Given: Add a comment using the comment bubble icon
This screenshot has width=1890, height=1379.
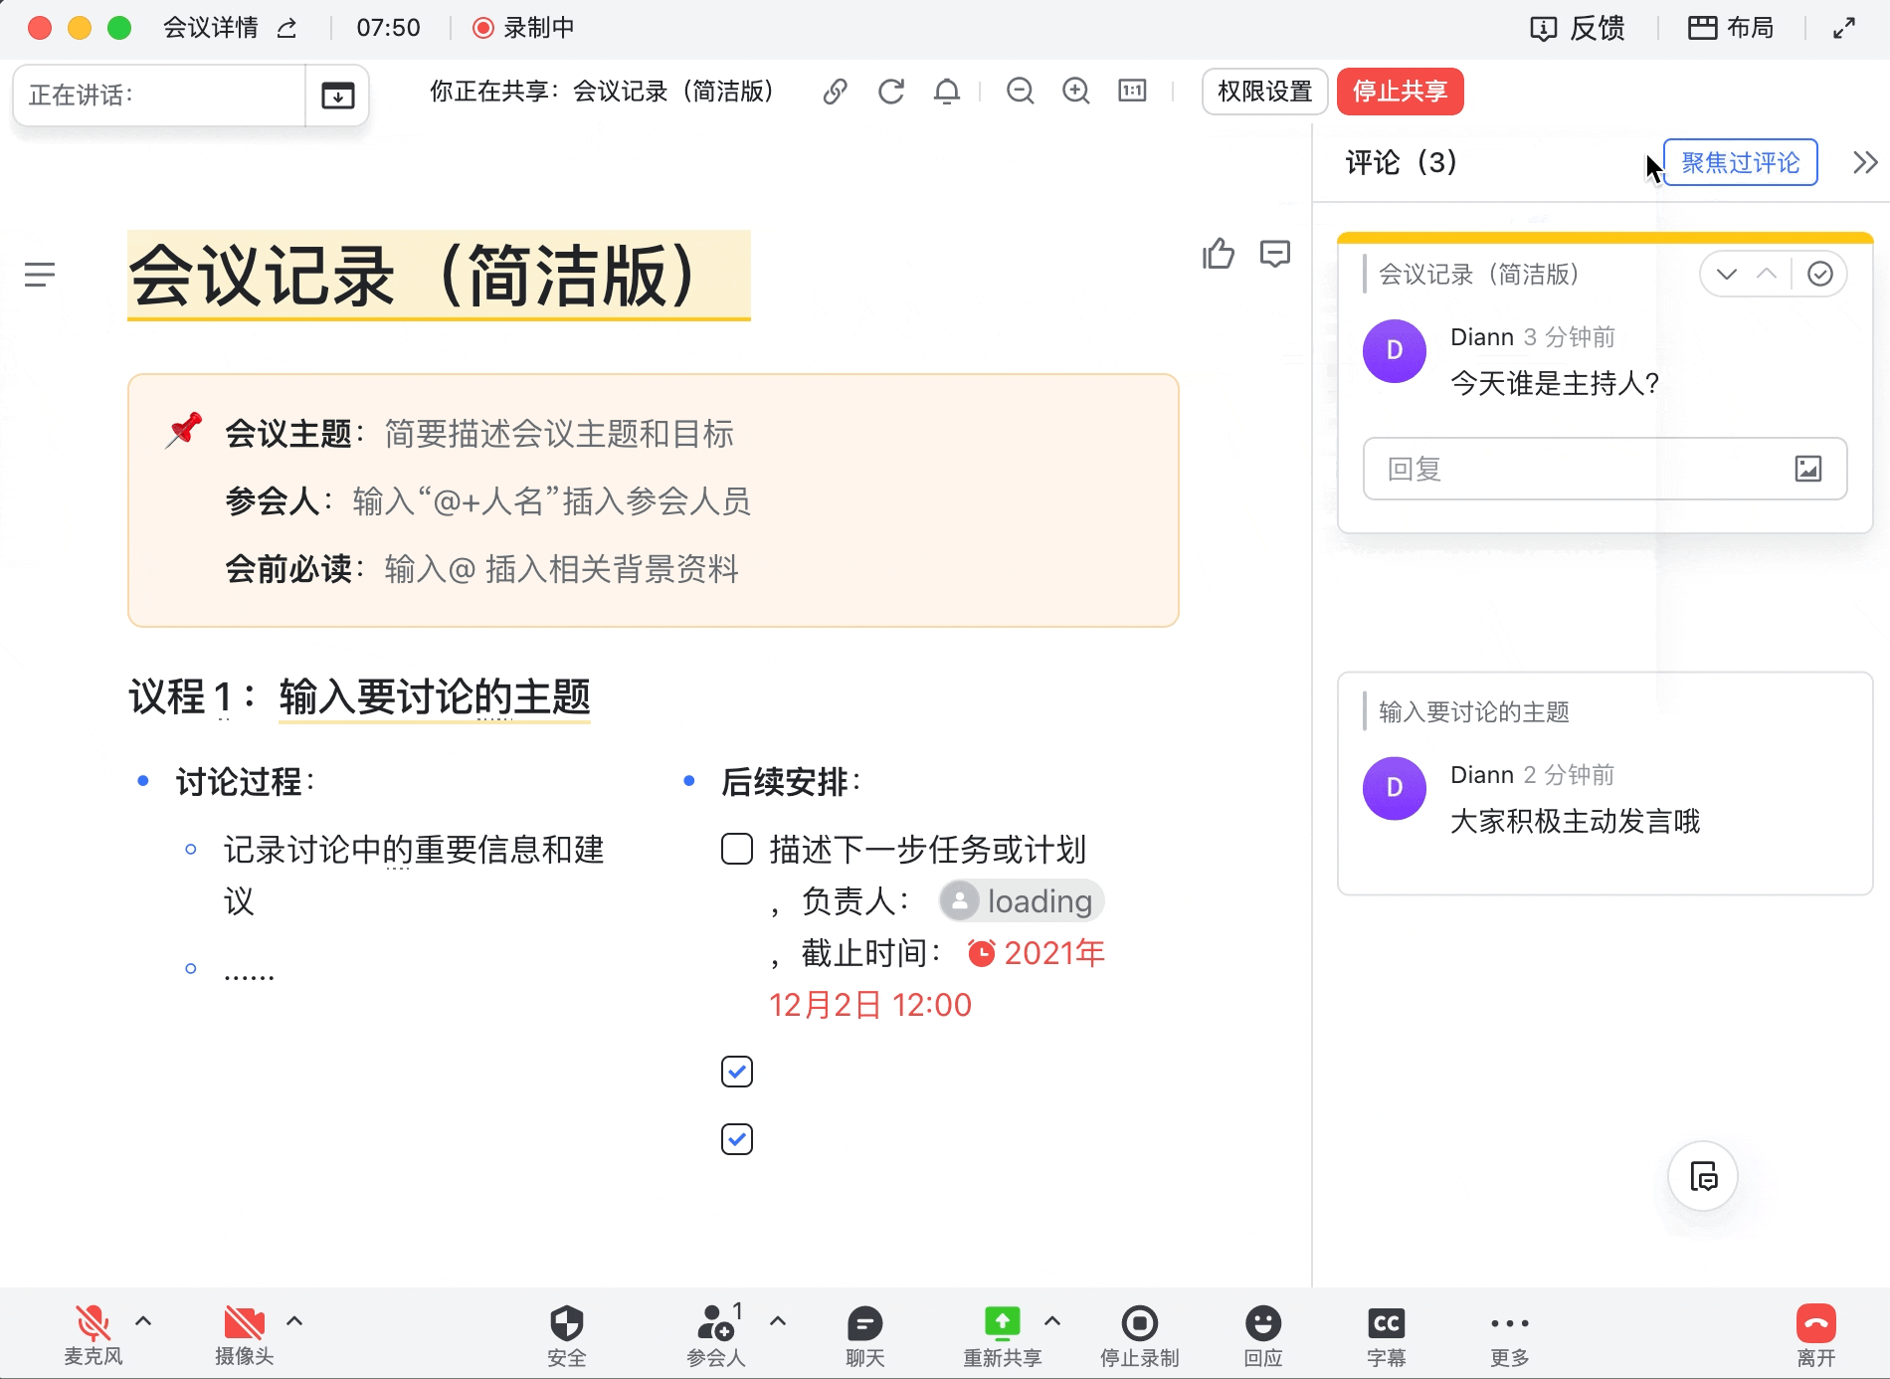Looking at the screenshot, I should (1275, 255).
